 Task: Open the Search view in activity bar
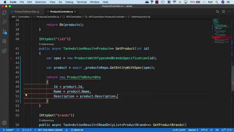point(4,22)
